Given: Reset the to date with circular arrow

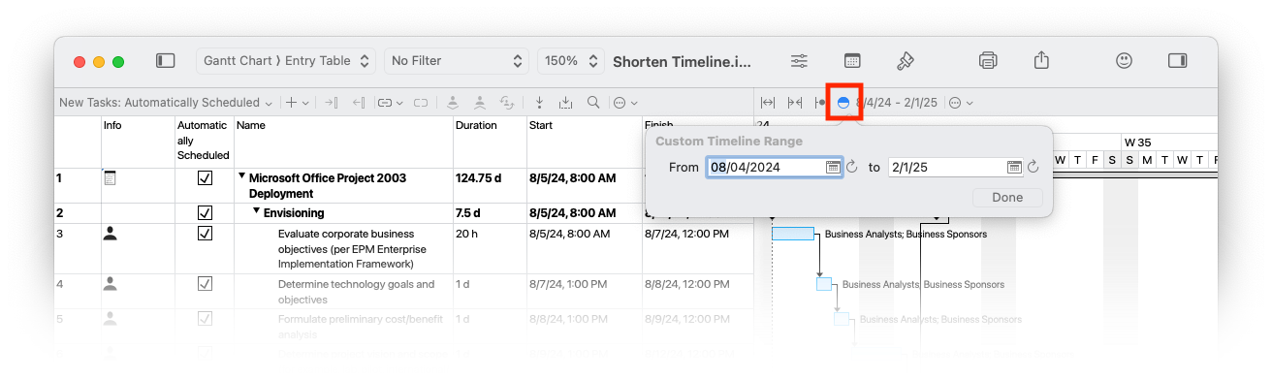Looking at the screenshot, I should tap(1033, 167).
